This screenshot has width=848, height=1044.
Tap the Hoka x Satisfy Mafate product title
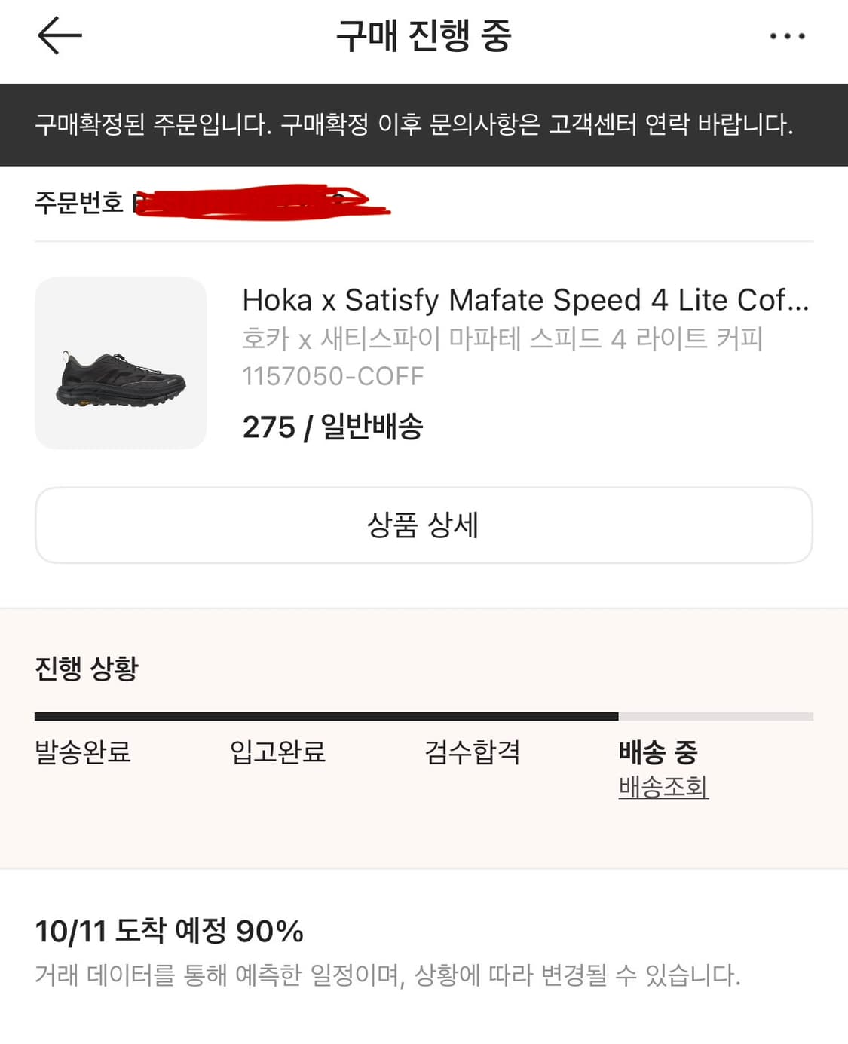[525, 300]
